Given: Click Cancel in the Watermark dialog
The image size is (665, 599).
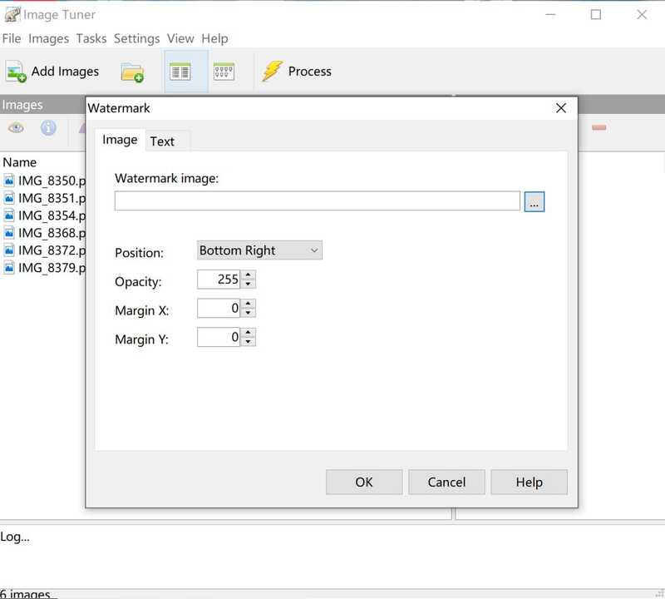Looking at the screenshot, I should coord(446,482).
